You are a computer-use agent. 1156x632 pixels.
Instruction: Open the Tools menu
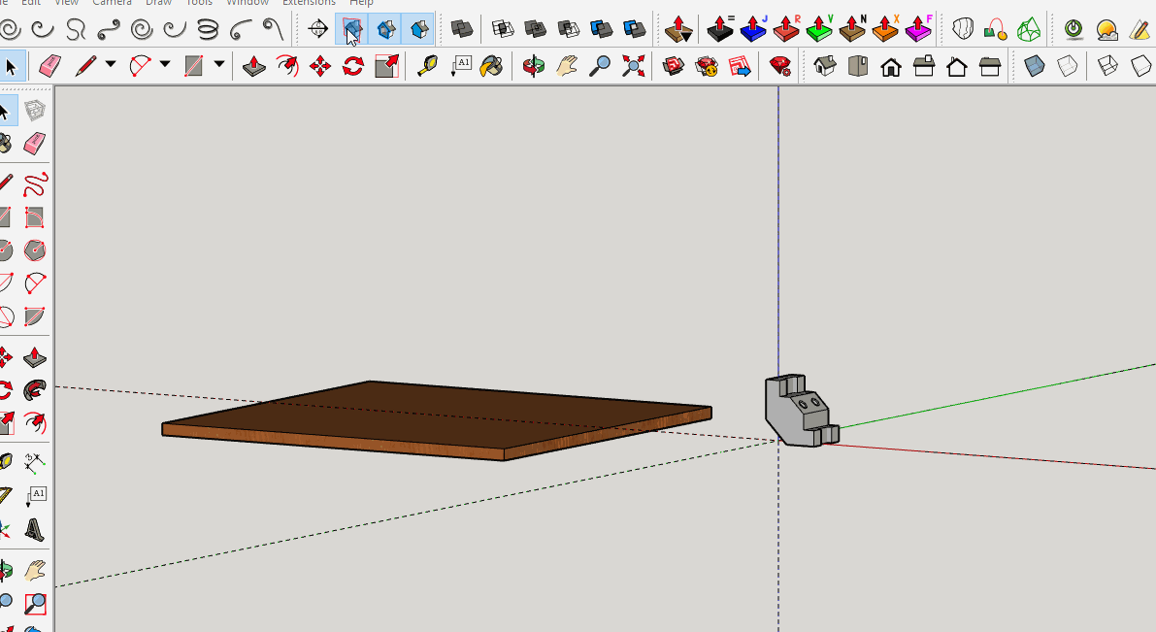coord(199,3)
